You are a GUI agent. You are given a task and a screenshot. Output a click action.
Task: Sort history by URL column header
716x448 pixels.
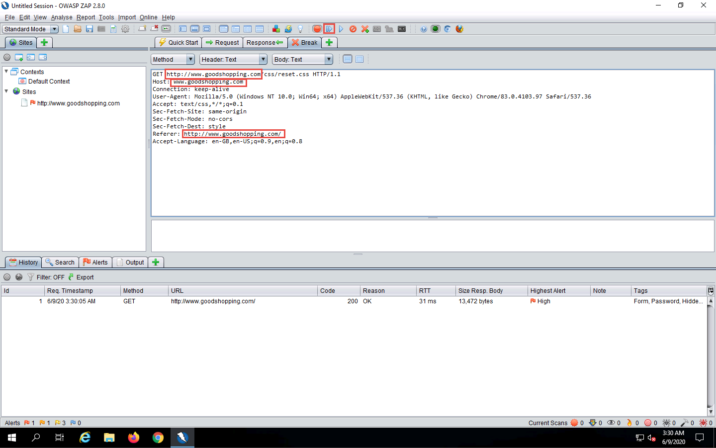pyautogui.click(x=243, y=291)
